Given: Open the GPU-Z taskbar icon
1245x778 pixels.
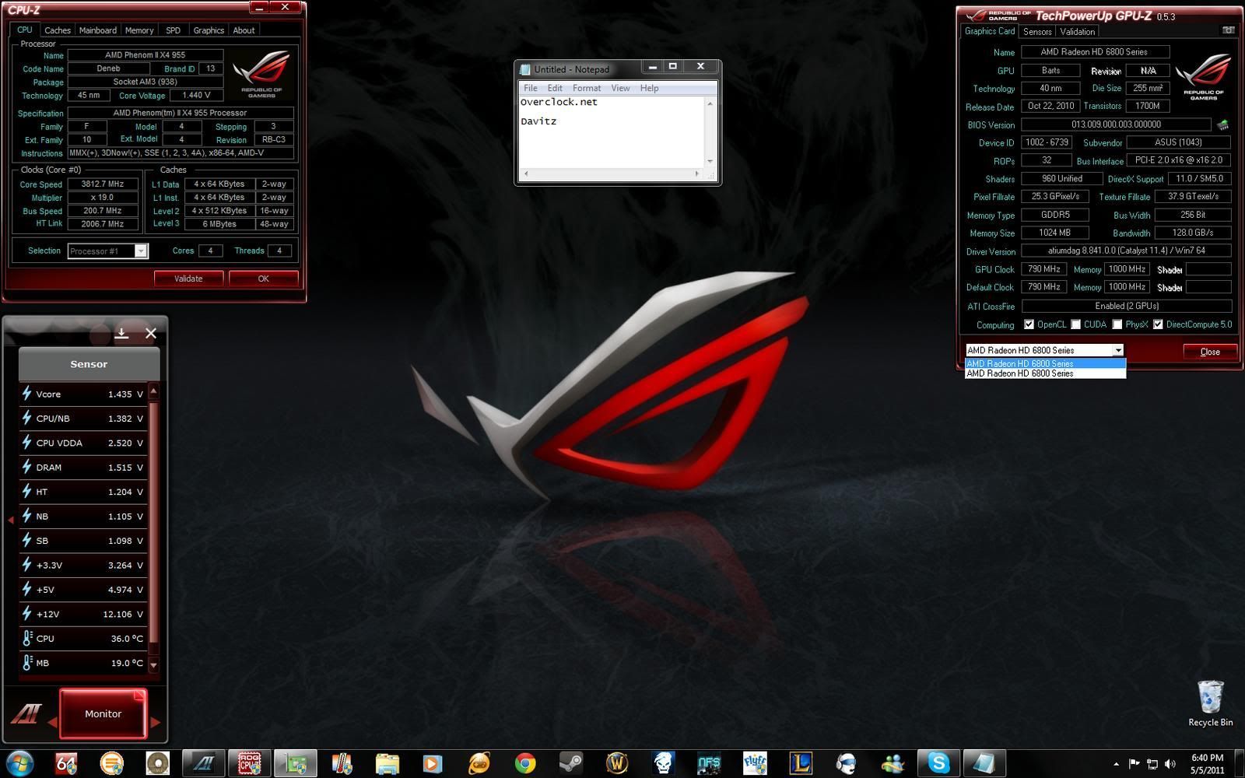Looking at the screenshot, I should pos(295,763).
